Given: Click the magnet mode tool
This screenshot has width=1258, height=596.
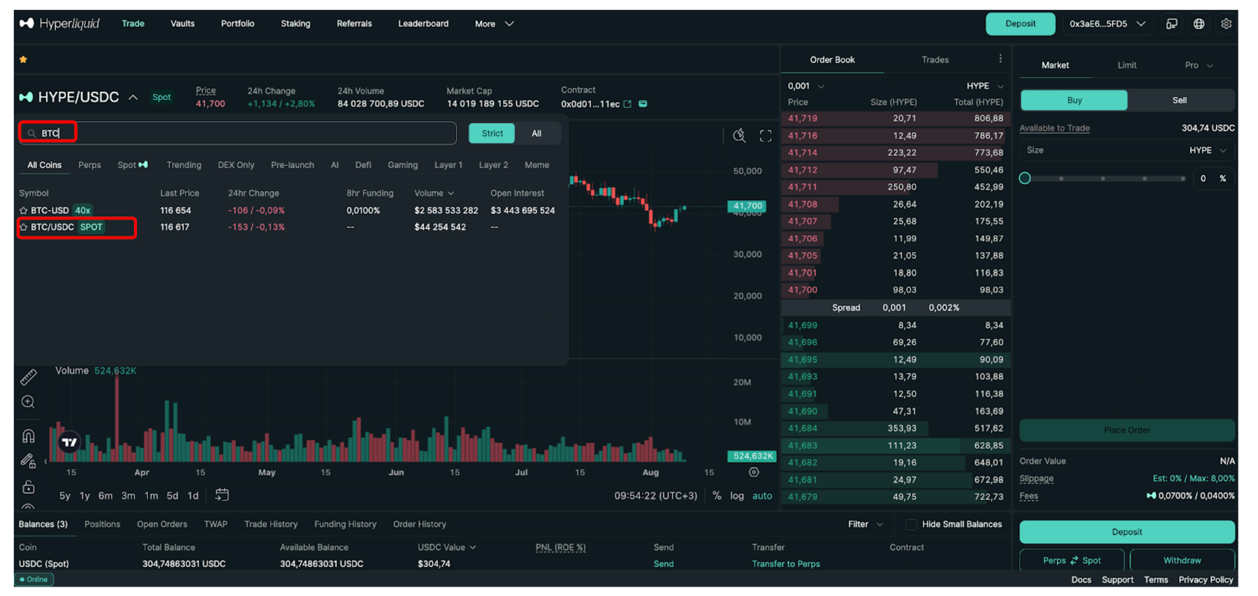Looking at the screenshot, I should 28,436.
